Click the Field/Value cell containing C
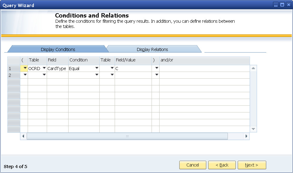The image size is (293, 173). tap(133, 69)
